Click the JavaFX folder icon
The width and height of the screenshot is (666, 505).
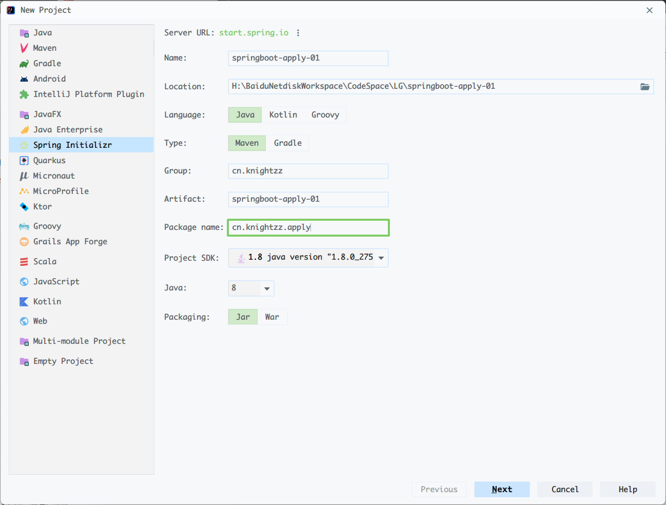pos(24,114)
